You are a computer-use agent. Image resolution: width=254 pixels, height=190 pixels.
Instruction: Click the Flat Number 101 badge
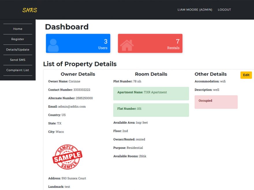pos(151,110)
